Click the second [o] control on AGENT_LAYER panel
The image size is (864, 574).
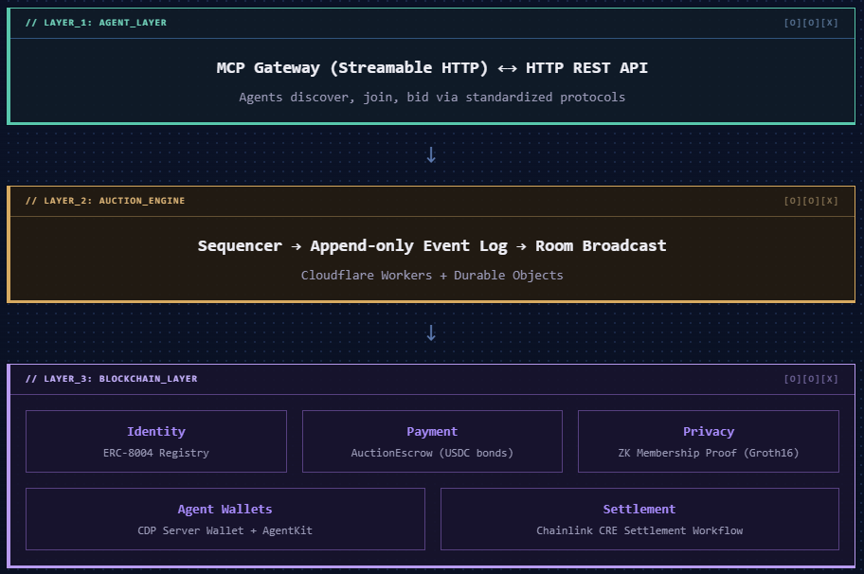(x=811, y=23)
